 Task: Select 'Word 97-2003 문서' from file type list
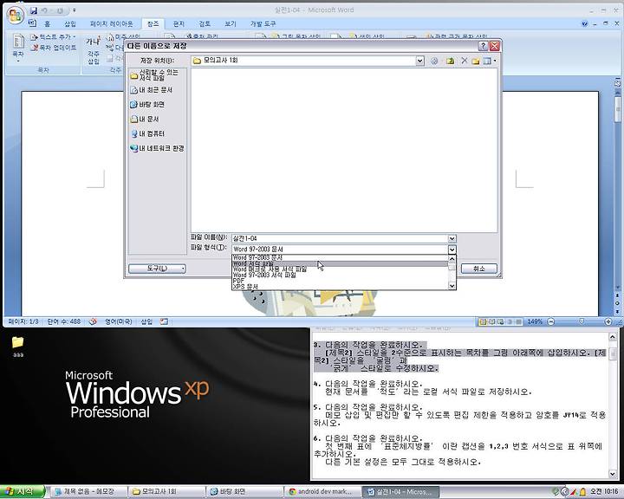(340, 258)
